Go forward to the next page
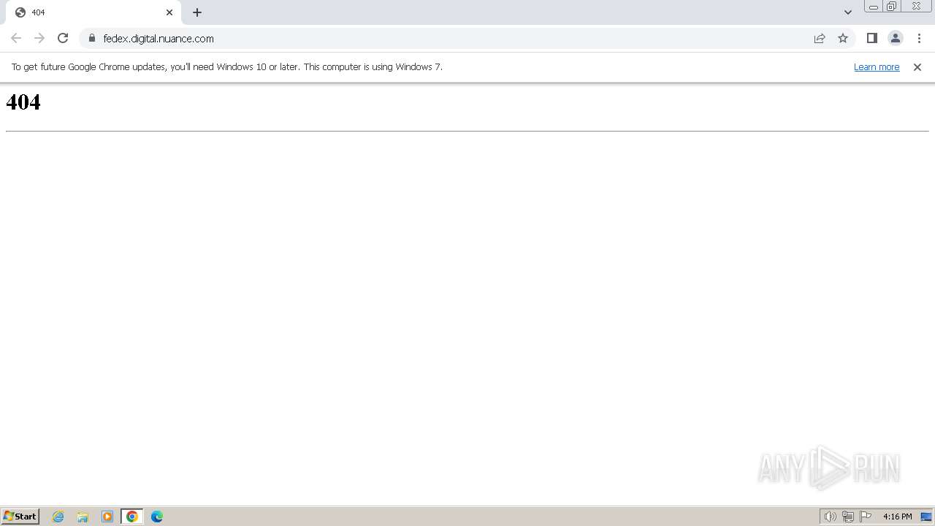This screenshot has width=935, height=526. click(x=39, y=38)
